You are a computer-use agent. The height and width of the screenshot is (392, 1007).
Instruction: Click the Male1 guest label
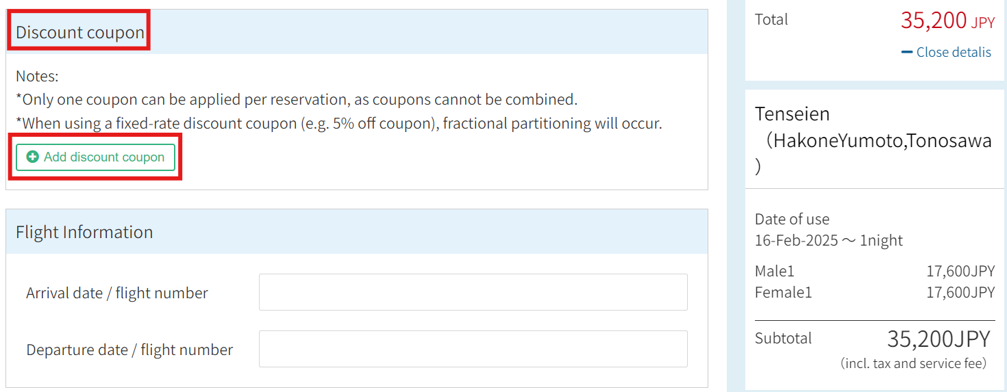[x=775, y=271]
